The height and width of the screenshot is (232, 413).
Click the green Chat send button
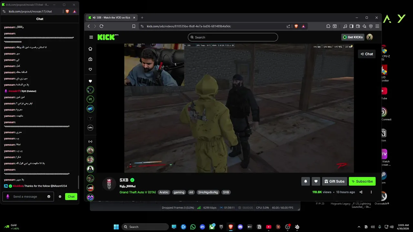[71, 197]
